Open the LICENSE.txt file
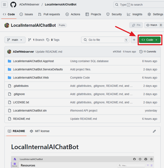 click(21, 102)
